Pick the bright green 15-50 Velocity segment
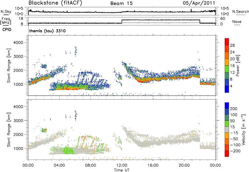The width and height of the screenshot is (249, 172). [227, 124]
